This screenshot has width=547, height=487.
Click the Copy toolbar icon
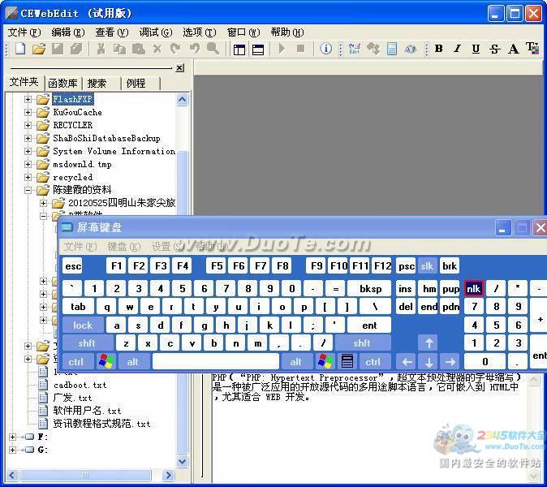click(x=119, y=49)
